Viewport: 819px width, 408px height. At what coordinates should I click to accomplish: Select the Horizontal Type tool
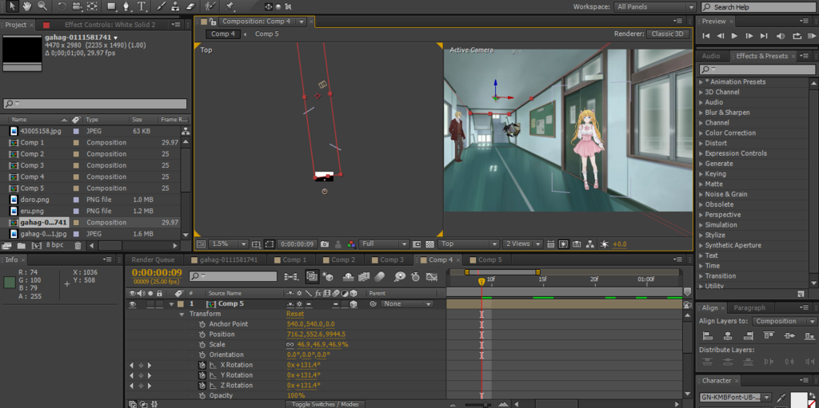[142, 6]
